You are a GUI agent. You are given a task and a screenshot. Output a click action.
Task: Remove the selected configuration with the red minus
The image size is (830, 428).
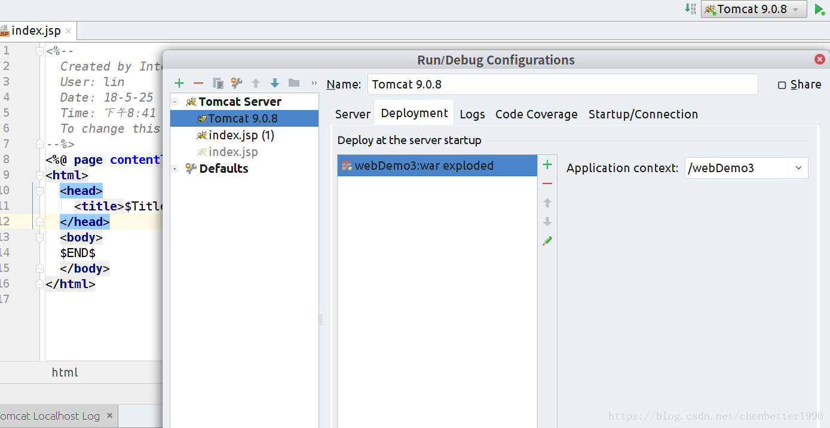198,83
